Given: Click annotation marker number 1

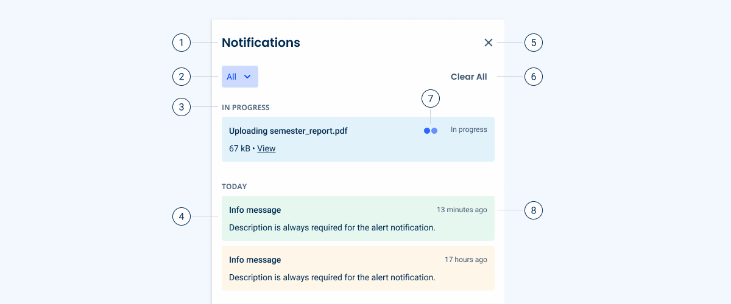Looking at the screenshot, I should [182, 43].
